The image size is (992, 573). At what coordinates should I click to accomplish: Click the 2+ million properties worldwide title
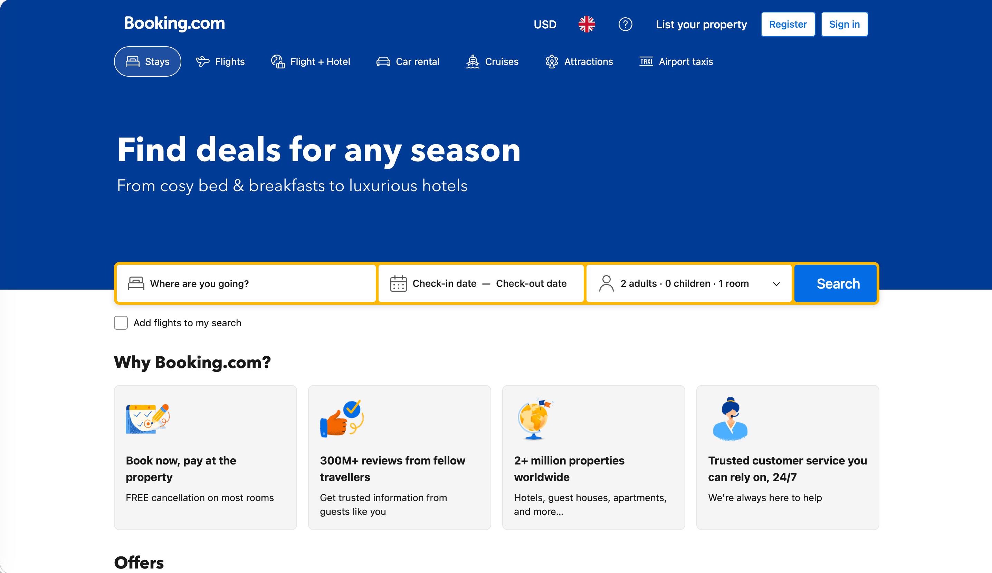click(569, 469)
